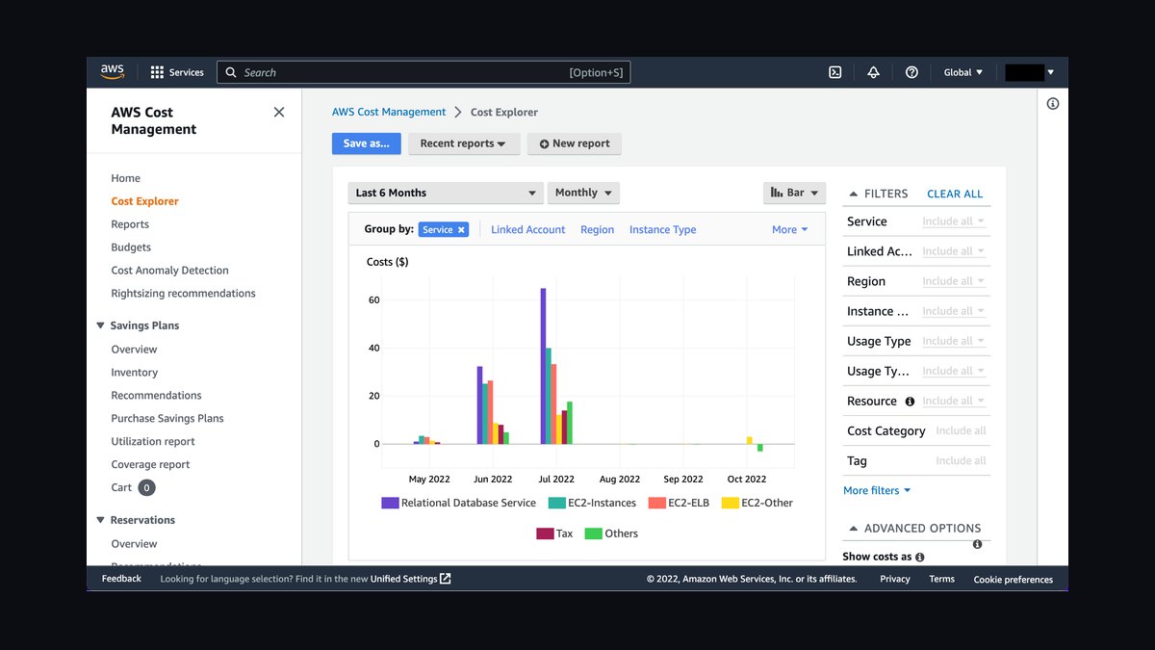Remove the Service group-by chip
The image size is (1155, 650).
461,230
